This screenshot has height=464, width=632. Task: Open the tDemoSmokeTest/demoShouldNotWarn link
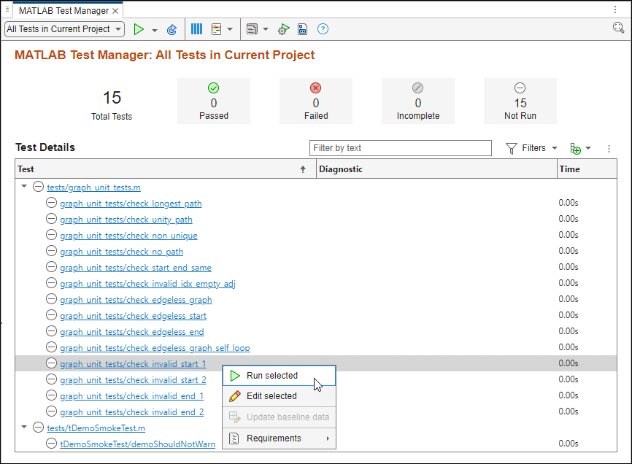pos(137,444)
